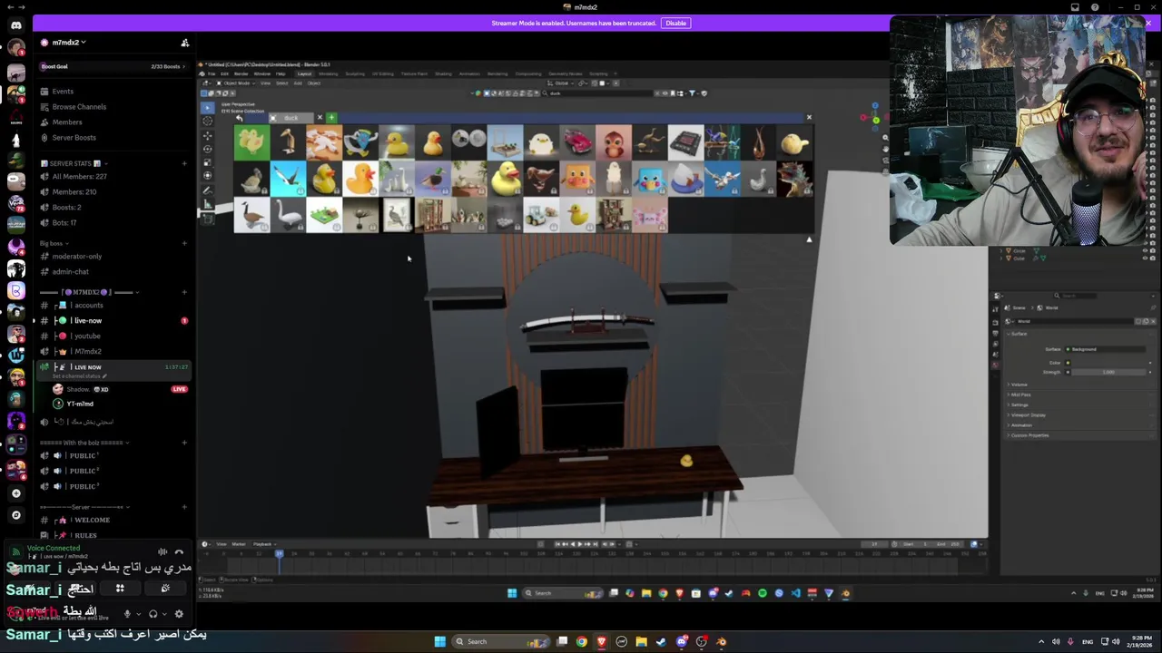Click the Discover servers compass icon
Screen dimensions: 1162x653
click(15, 515)
